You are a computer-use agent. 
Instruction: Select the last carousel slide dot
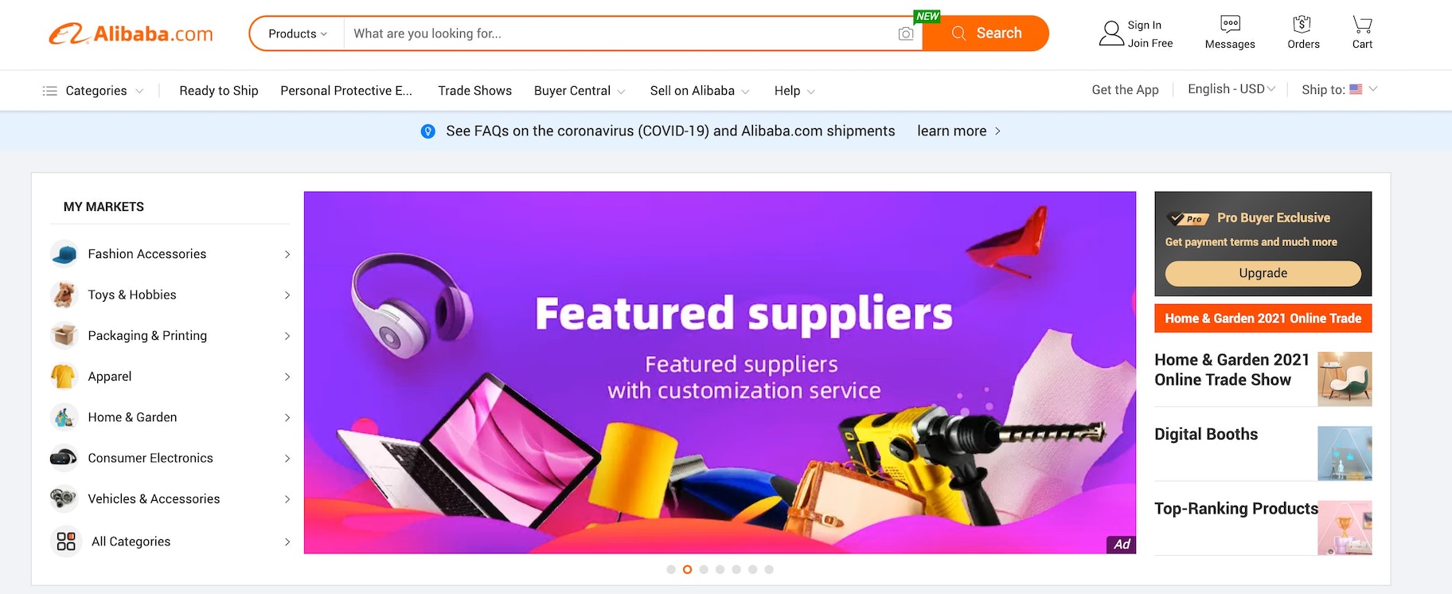(769, 569)
